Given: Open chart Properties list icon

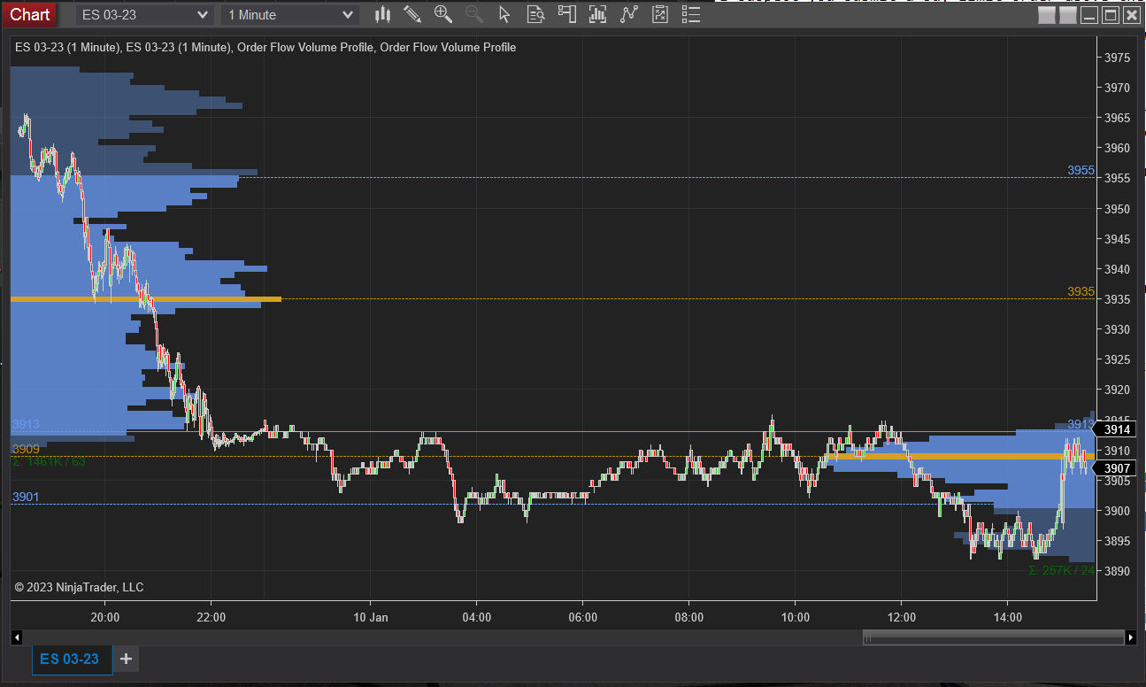Looking at the screenshot, I should pyautogui.click(x=691, y=14).
